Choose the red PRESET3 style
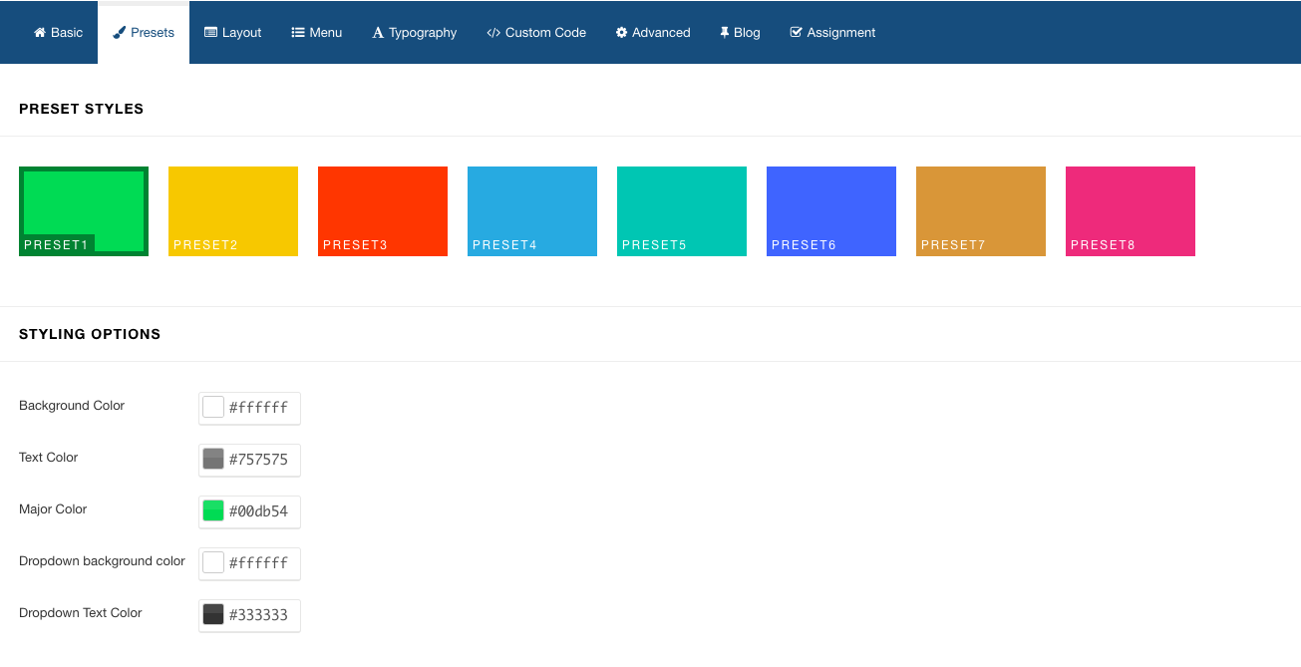Image resolution: width=1301 pixels, height=667 pixels. [x=383, y=211]
